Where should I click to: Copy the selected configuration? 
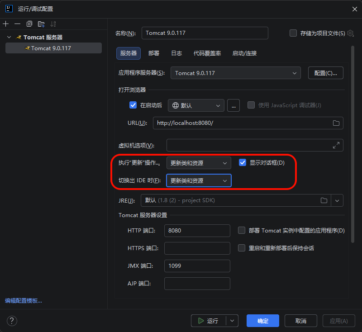[x=29, y=24]
